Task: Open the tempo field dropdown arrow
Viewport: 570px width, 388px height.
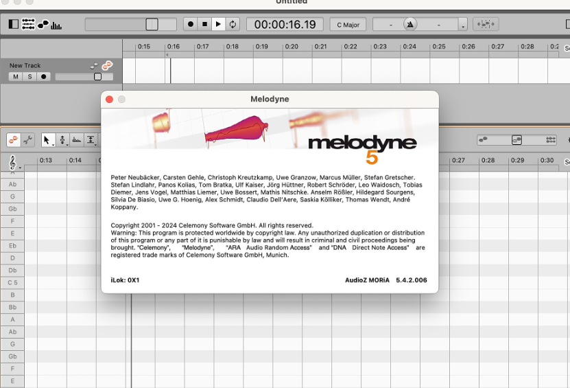Action: pyautogui.click(x=463, y=25)
